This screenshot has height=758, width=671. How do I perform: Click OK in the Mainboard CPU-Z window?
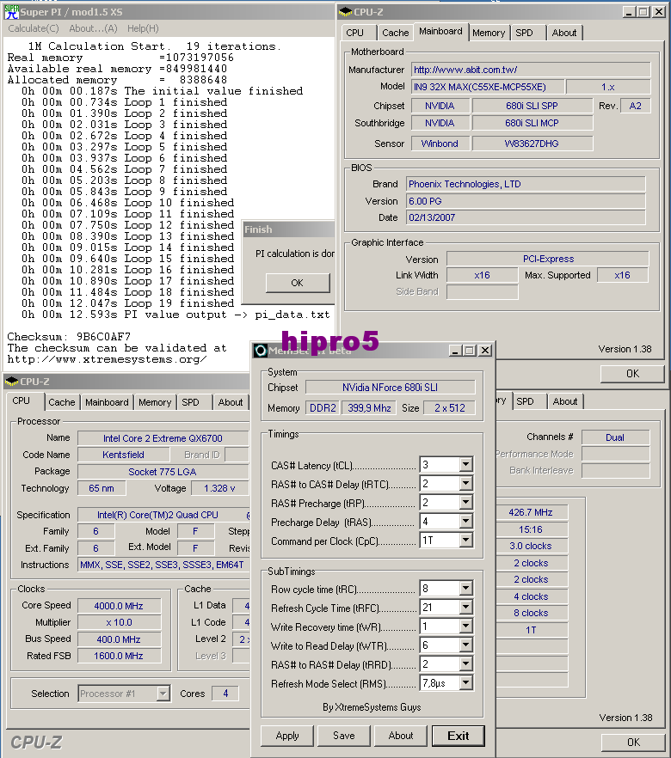pyautogui.click(x=632, y=374)
